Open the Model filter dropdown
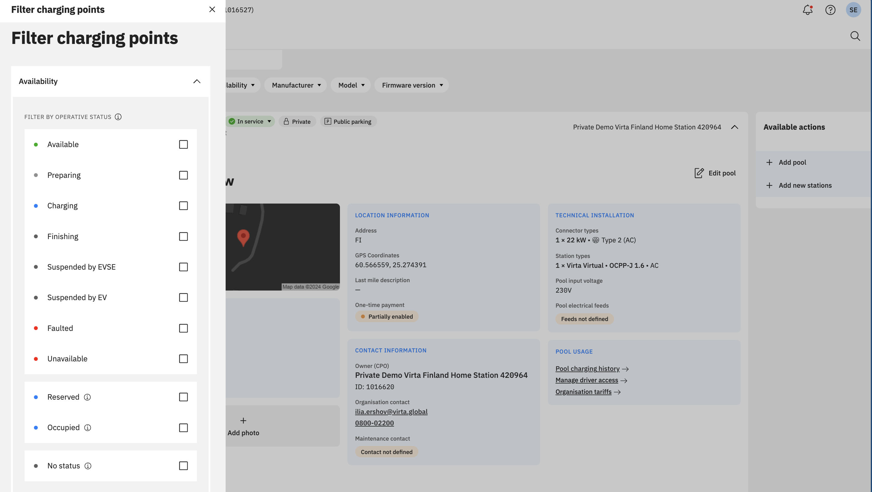This screenshot has width=872, height=492. [351, 85]
